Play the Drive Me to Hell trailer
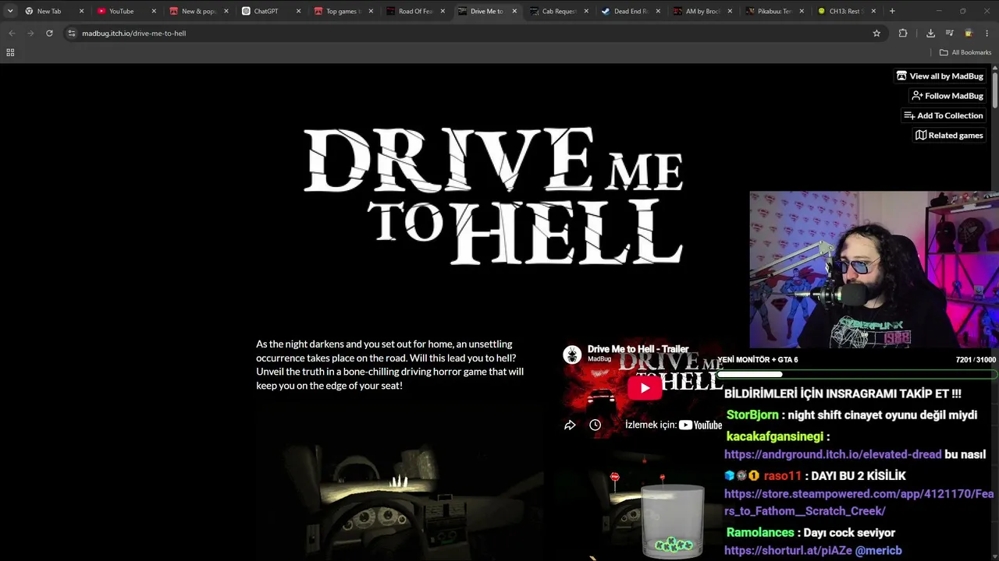The image size is (999, 561). (x=645, y=387)
